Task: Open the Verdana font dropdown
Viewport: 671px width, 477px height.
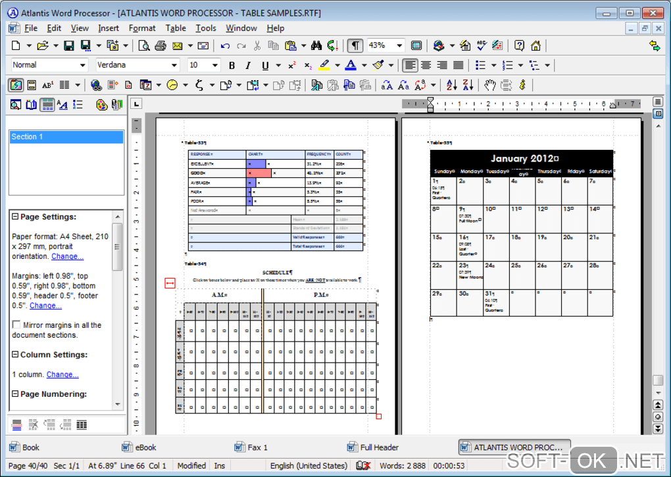Action: 174,66
